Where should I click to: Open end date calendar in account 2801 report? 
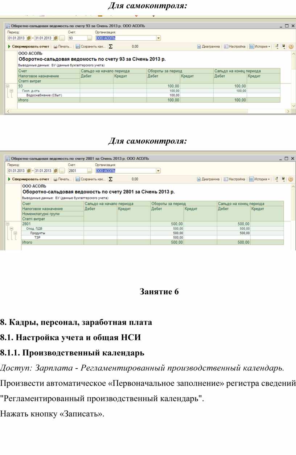55,171
